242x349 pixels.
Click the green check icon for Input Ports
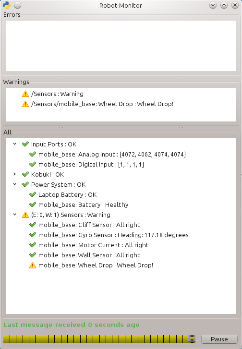pyautogui.click(x=25, y=144)
